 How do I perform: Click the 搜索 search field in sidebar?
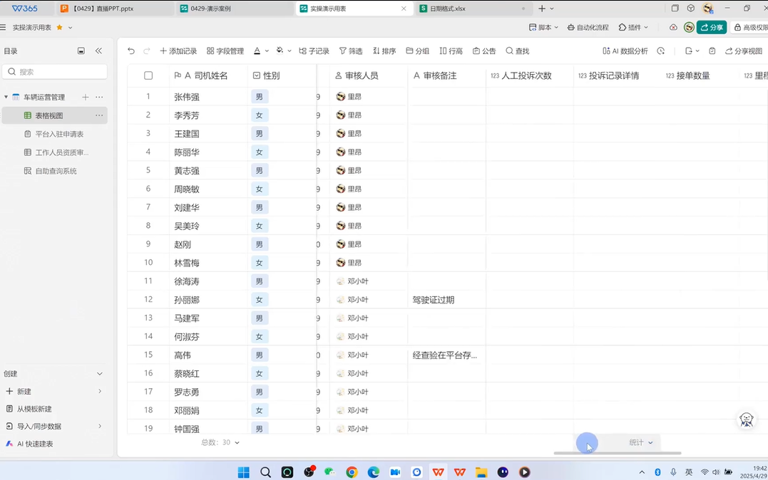click(x=56, y=72)
